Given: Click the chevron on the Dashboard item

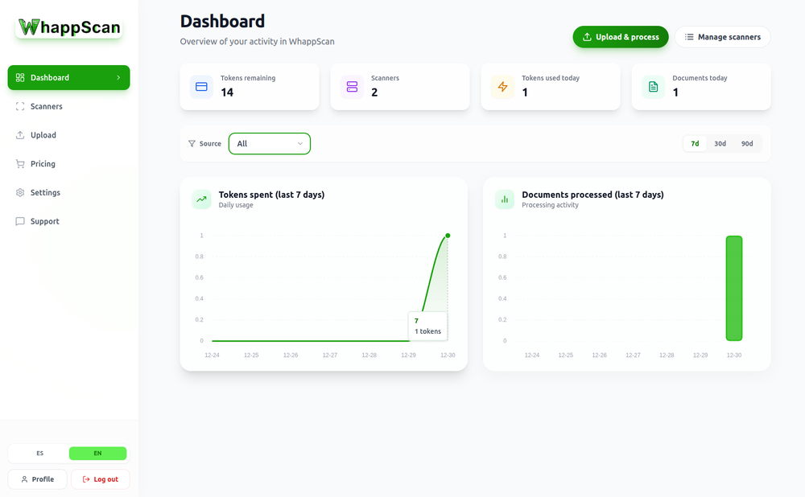Looking at the screenshot, I should [118, 78].
